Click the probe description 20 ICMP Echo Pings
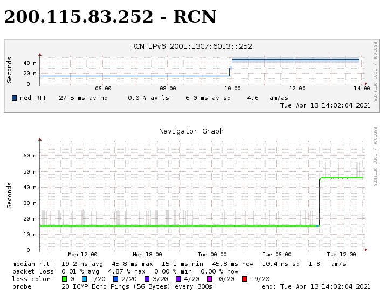This screenshot has height=300, width=385. point(137,286)
